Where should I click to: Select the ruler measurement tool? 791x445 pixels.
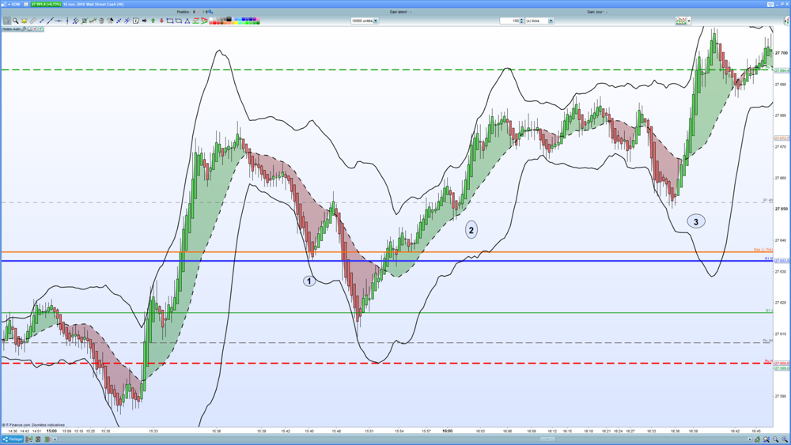[32, 21]
